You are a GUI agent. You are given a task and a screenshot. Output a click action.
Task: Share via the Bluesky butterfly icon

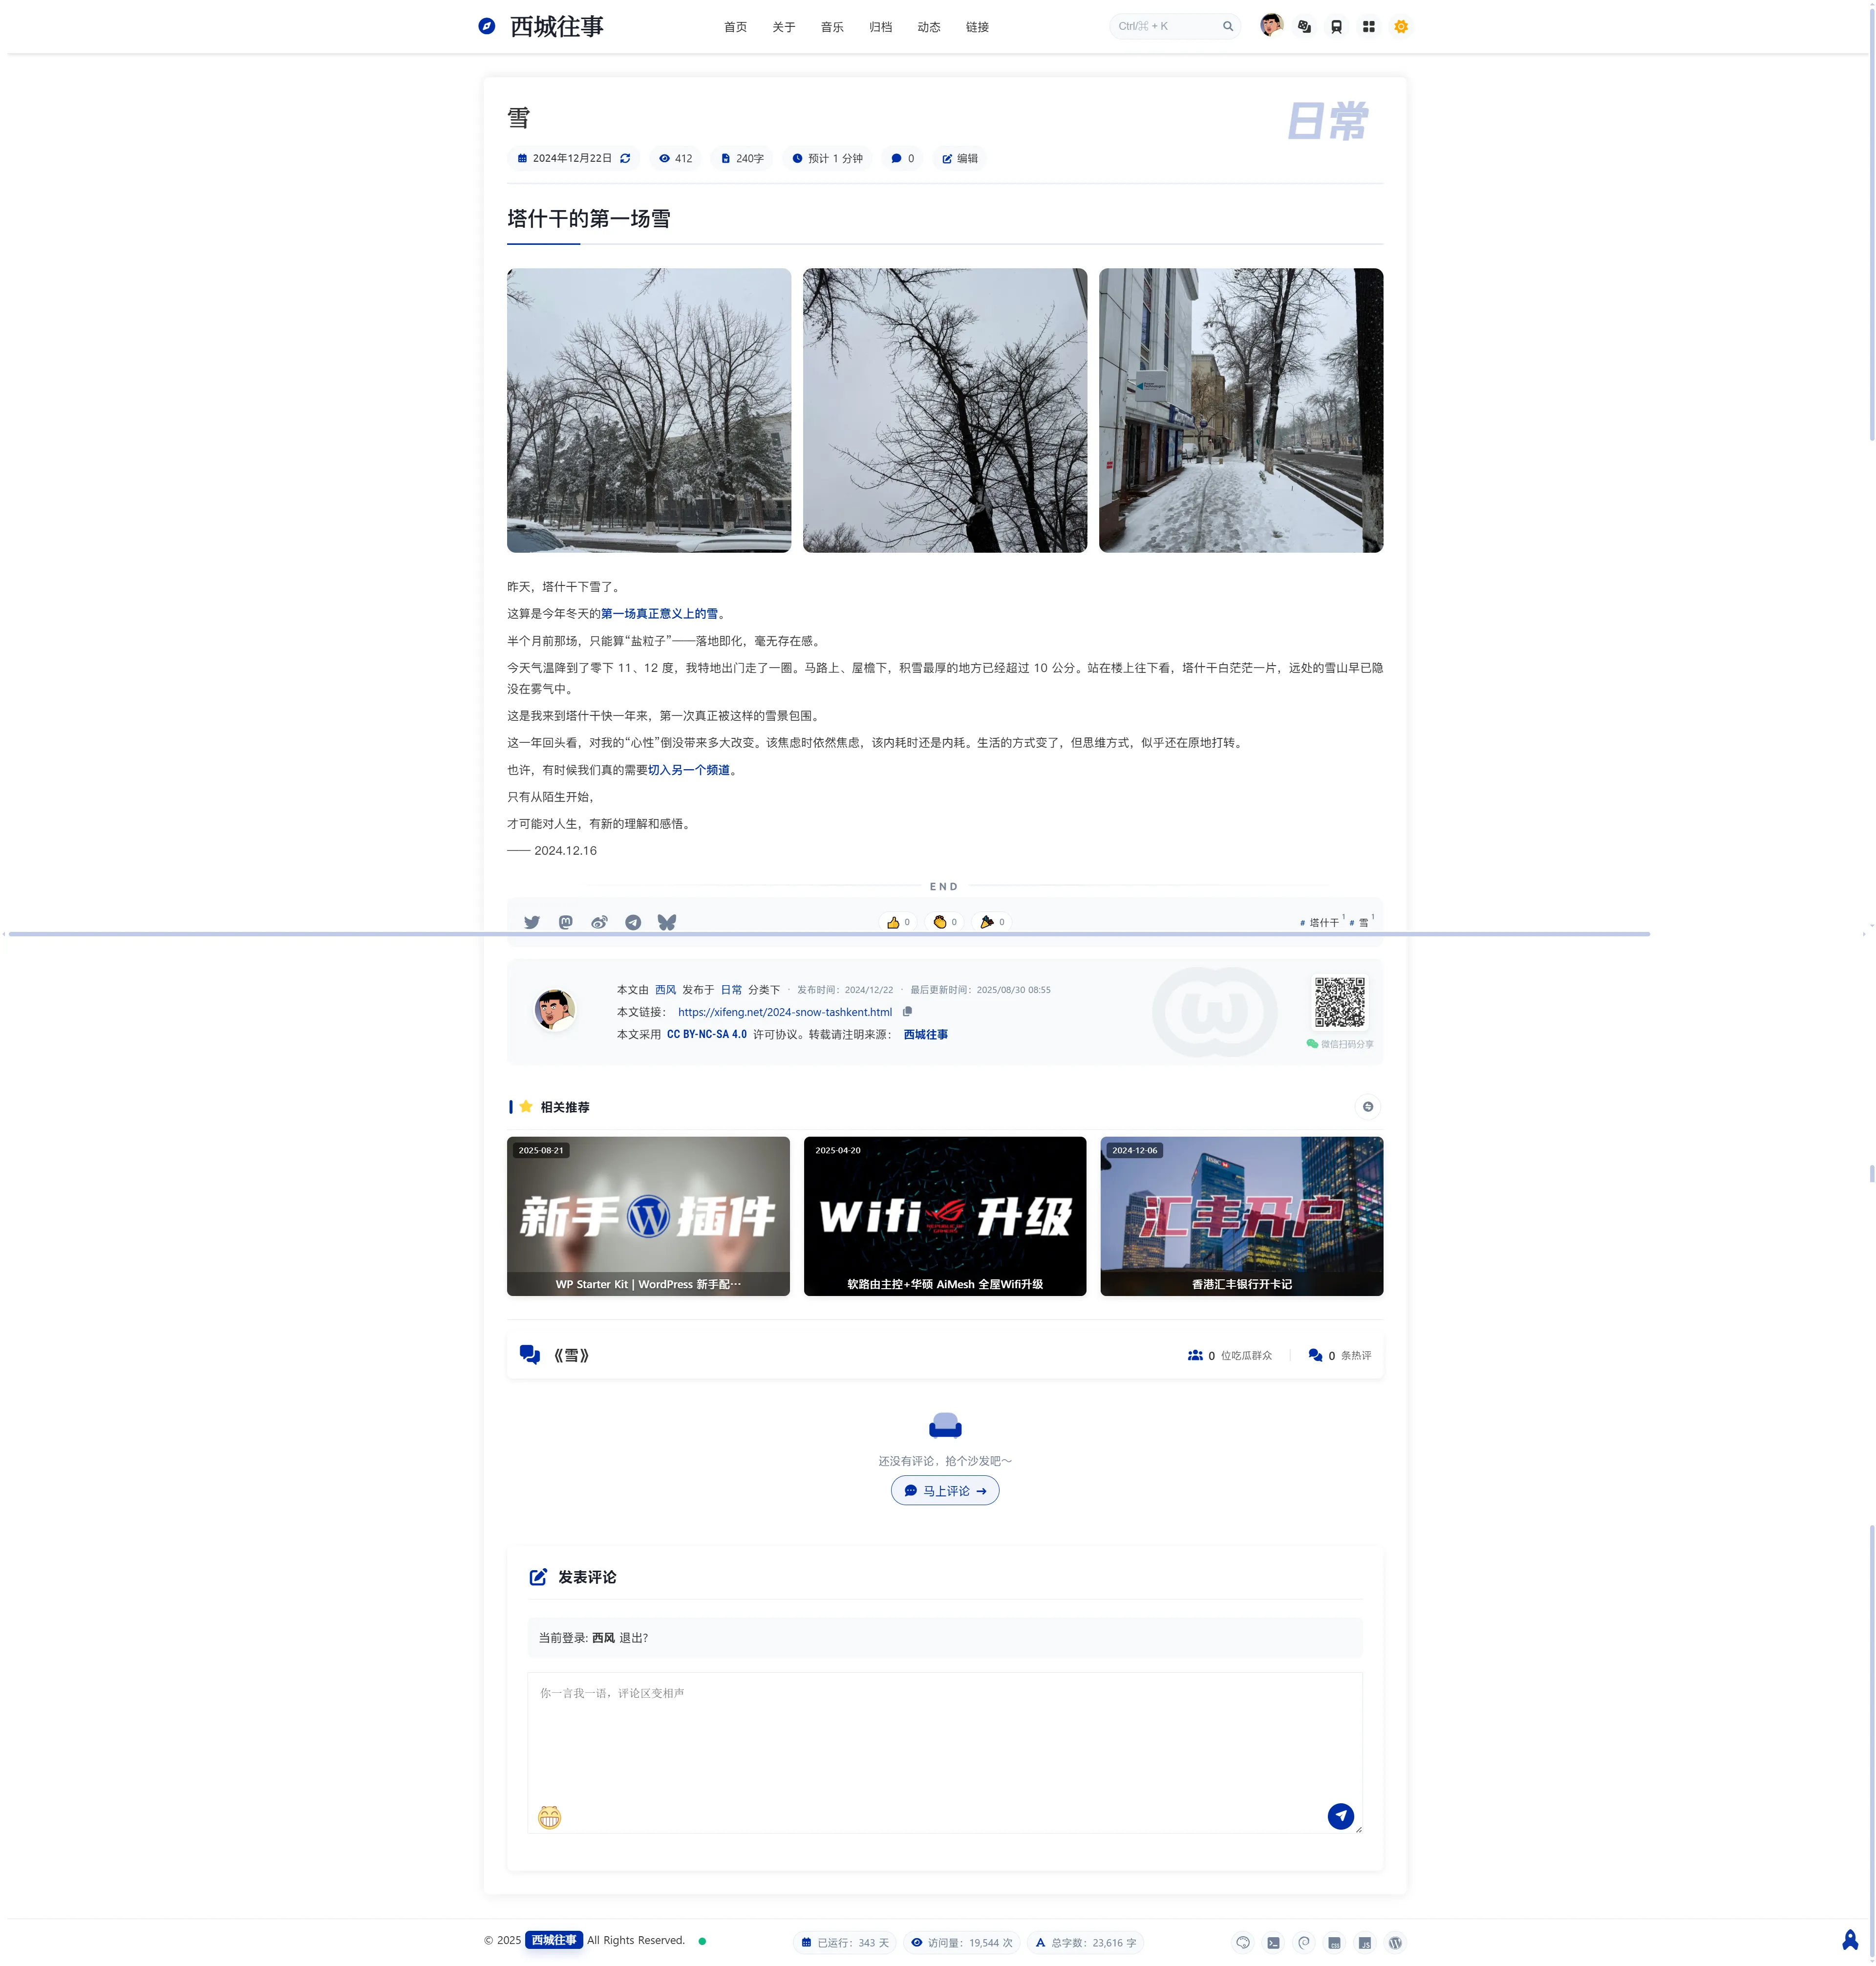tap(667, 923)
